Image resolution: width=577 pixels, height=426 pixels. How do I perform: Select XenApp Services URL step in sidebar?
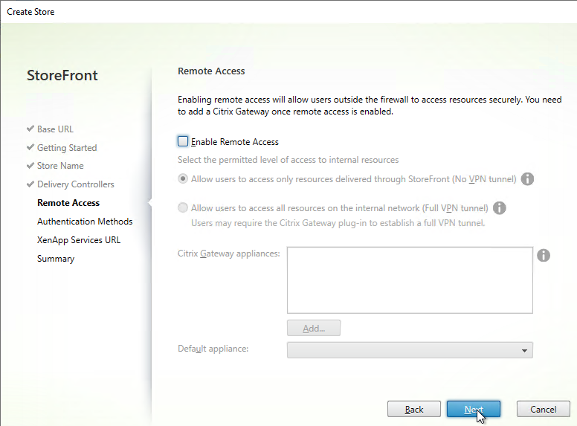pos(79,240)
